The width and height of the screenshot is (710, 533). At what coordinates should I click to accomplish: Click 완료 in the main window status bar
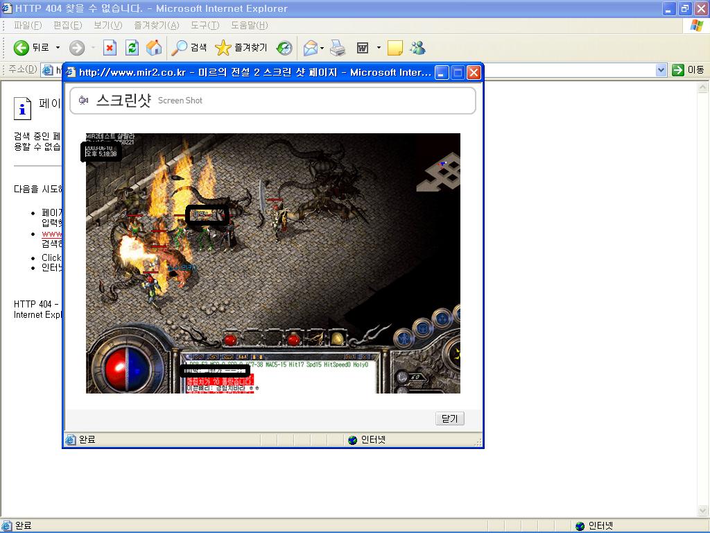click(x=24, y=526)
